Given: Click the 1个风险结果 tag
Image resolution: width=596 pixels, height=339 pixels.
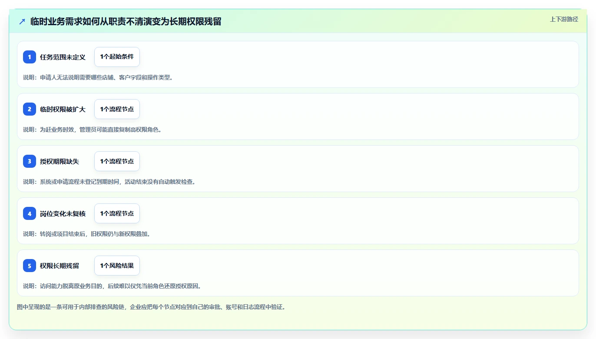Looking at the screenshot, I should (117, 266).
